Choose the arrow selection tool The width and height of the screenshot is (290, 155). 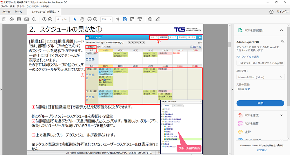75,19
